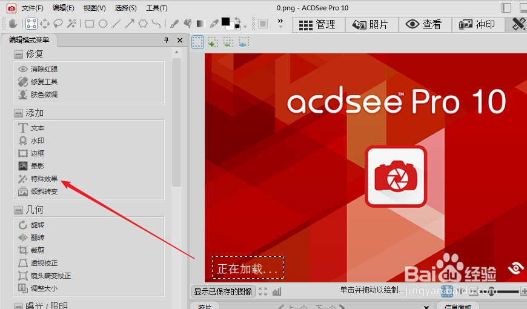Screen dimensions: 527x309
Task: Collapse the 修复 group
Action: [19, 54]
